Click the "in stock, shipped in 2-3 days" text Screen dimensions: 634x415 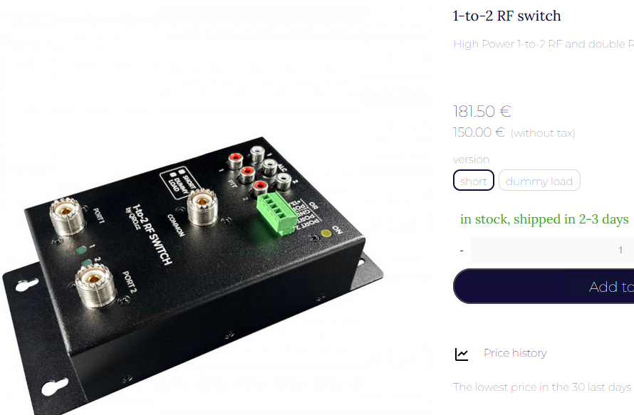point(544,219)
